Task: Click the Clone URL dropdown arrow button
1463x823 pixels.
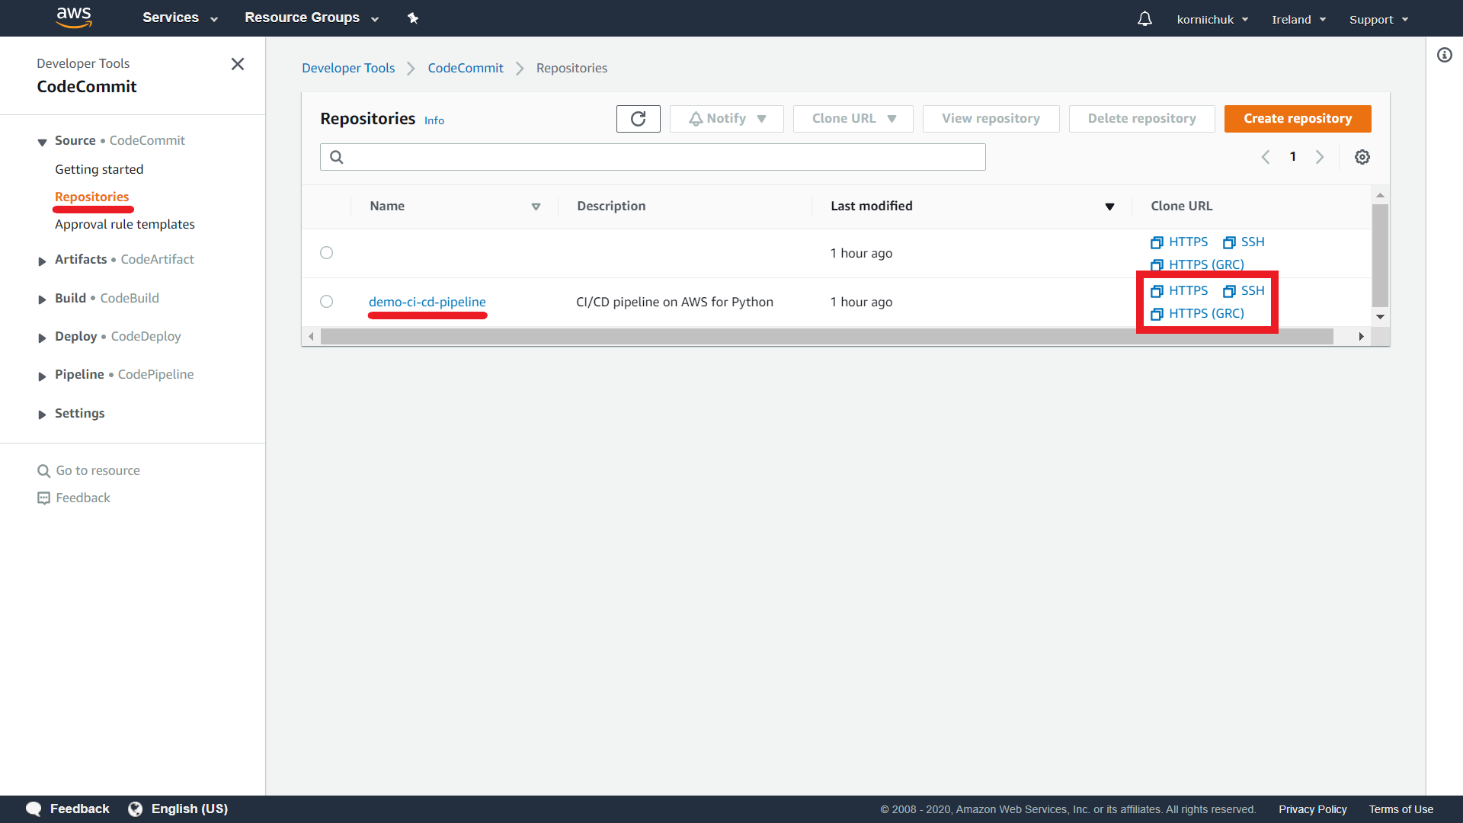Action: click(x=890, y=117)
